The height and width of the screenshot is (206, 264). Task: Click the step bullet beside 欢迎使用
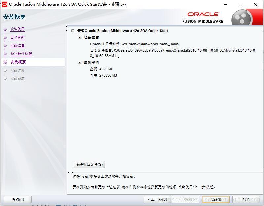point(5,29)
